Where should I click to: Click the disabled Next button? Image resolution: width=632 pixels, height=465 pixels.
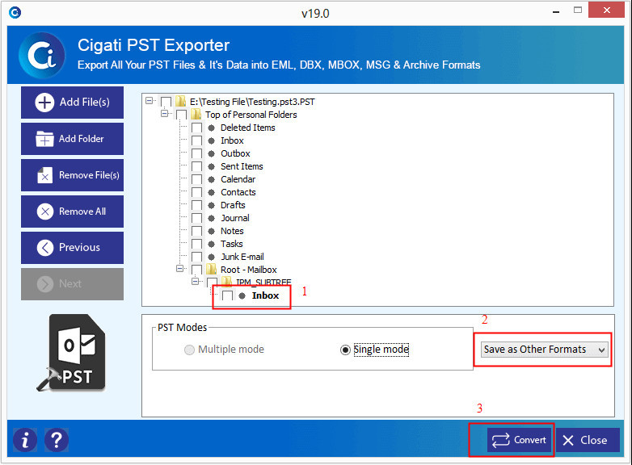[x=72, y=284]
